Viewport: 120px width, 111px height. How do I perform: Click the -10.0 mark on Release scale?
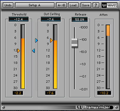click(83, 52)
